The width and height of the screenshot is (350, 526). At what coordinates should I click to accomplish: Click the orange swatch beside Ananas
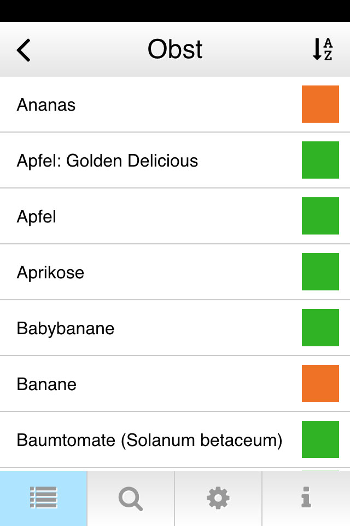point(320,104)
